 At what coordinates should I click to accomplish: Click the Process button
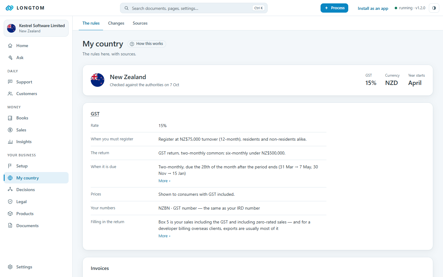pyautogui.click(x=334, y=8)
